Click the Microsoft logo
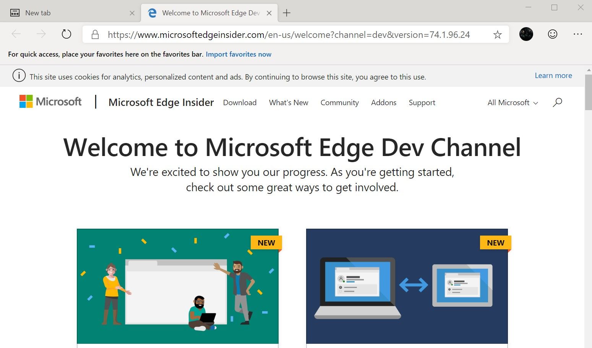The height and width of the screenshot is (348, 592). 50,102
